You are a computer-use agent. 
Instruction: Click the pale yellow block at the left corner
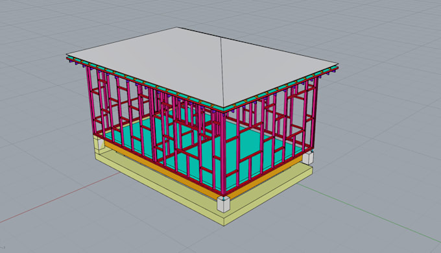pyautogui.click(x=99, y=143)
